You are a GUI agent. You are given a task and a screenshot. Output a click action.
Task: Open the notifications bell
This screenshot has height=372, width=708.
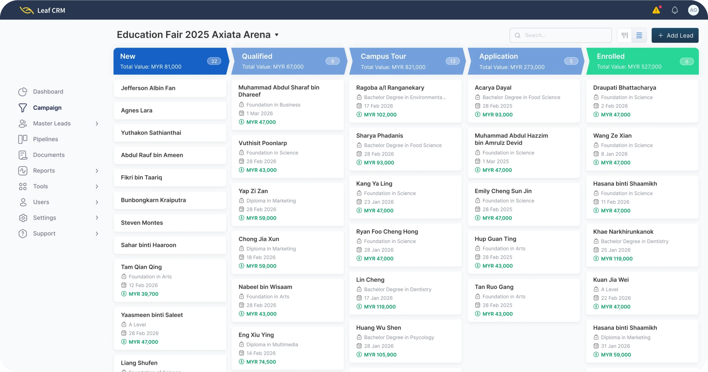(675, 10)
